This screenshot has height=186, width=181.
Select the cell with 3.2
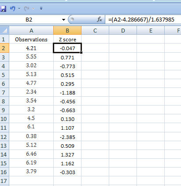(x=31, y=109)
